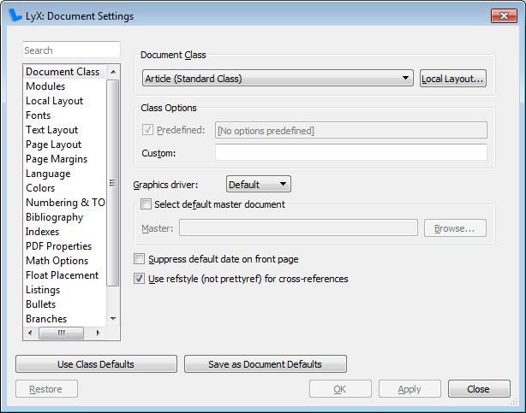526x413 pixels.
Task: Click Use Class Defaults button
Action: (x=96, y=364)
